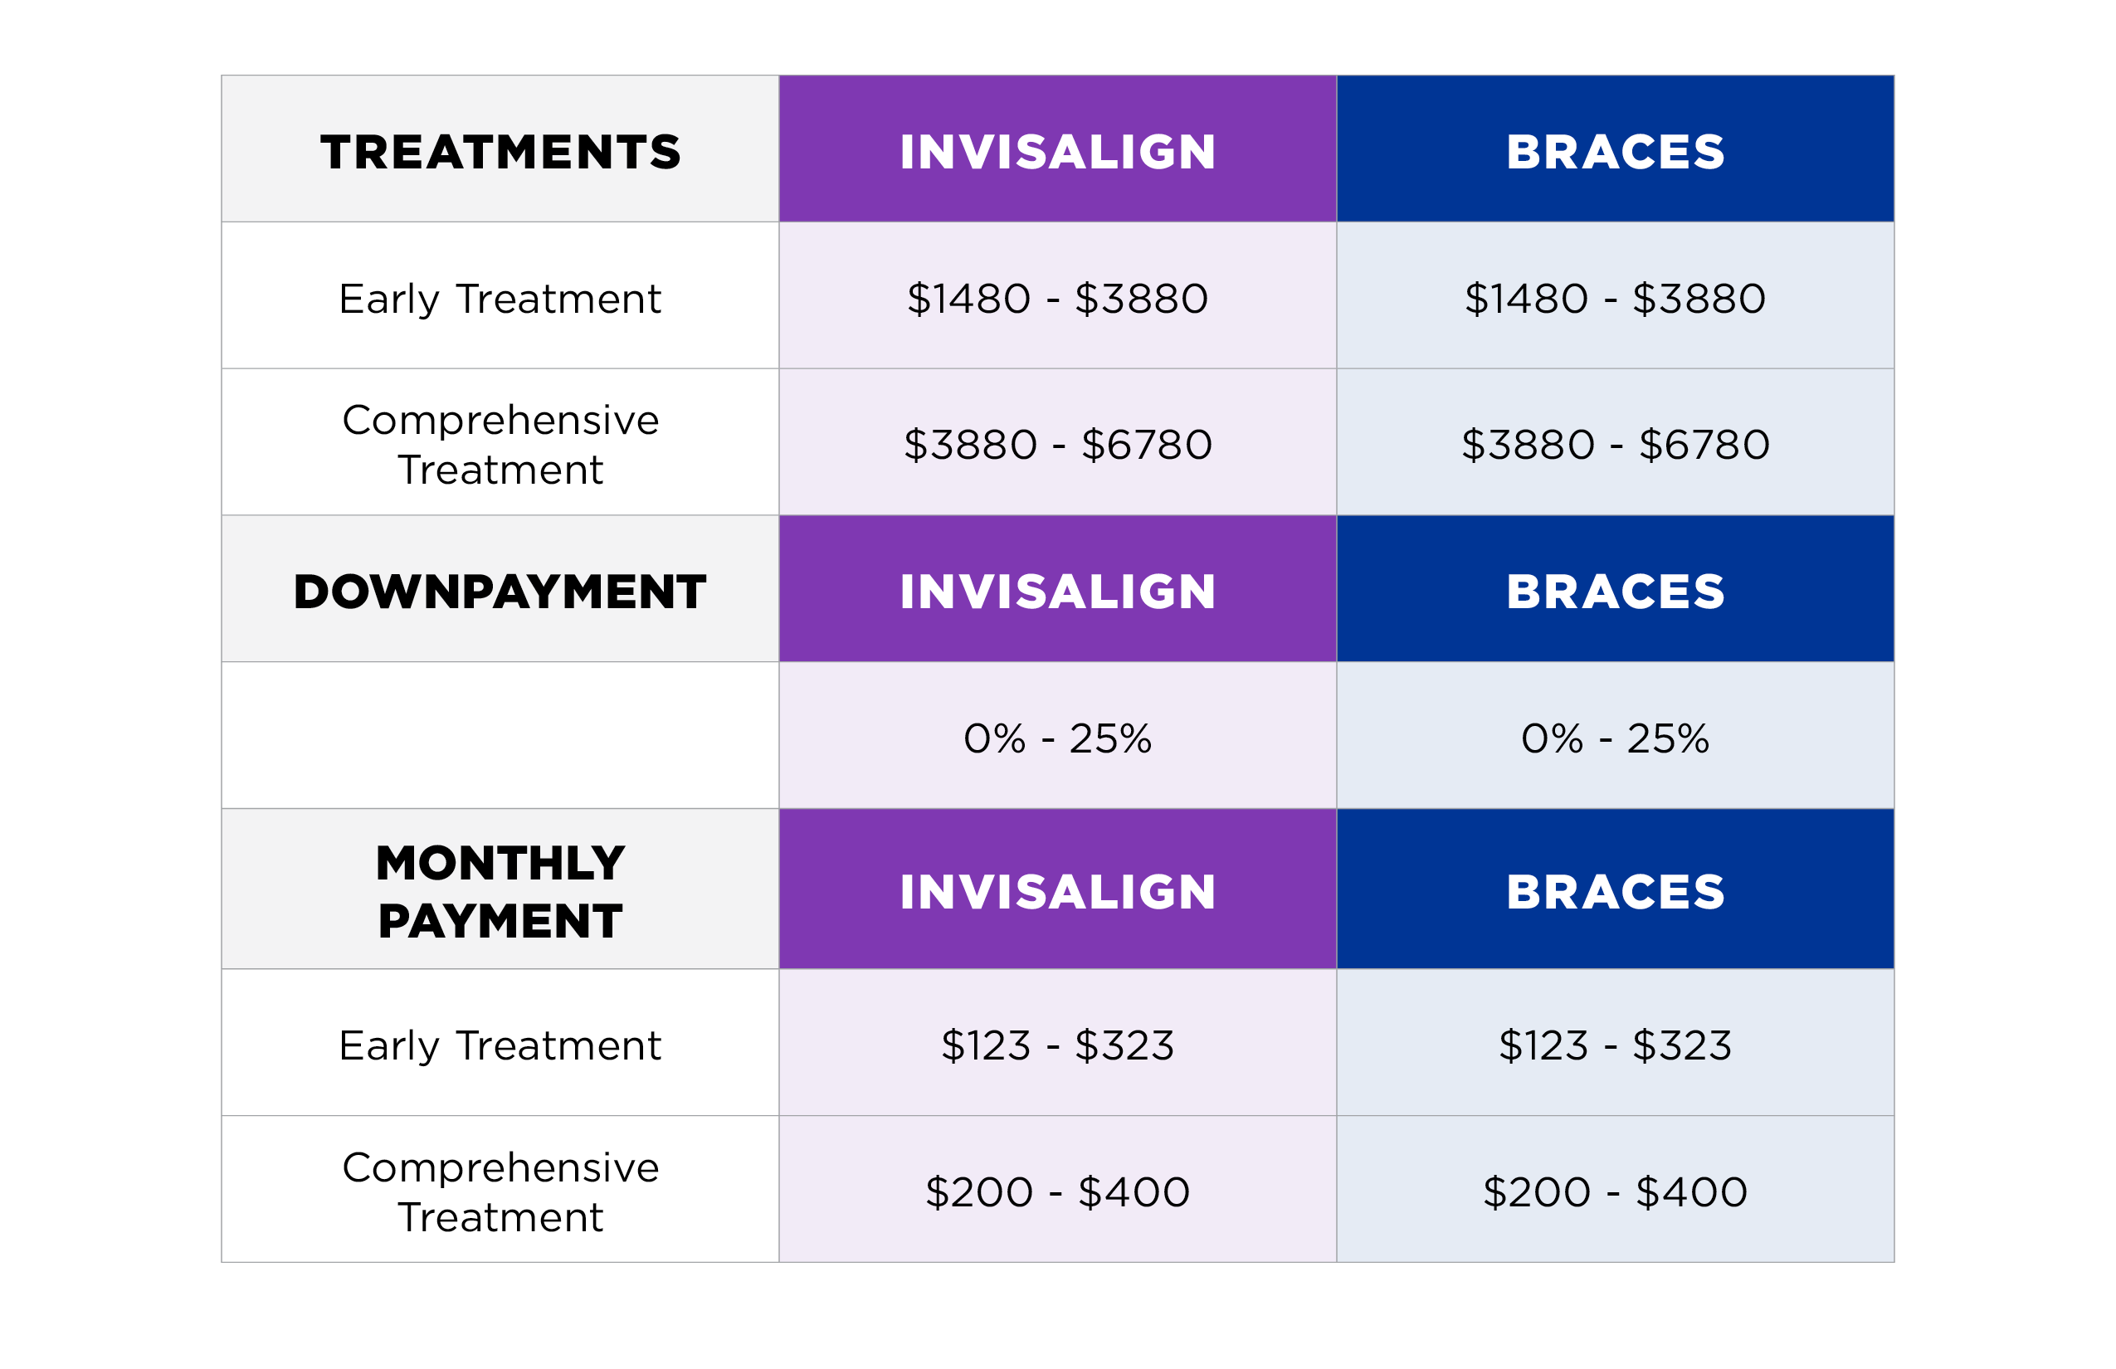2116x1369 pixels.
Task: Click Braces monthly $123 - $323 cell
Action: 1616,1042
